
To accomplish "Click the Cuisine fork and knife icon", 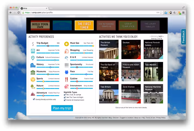I will pos(67,79).
